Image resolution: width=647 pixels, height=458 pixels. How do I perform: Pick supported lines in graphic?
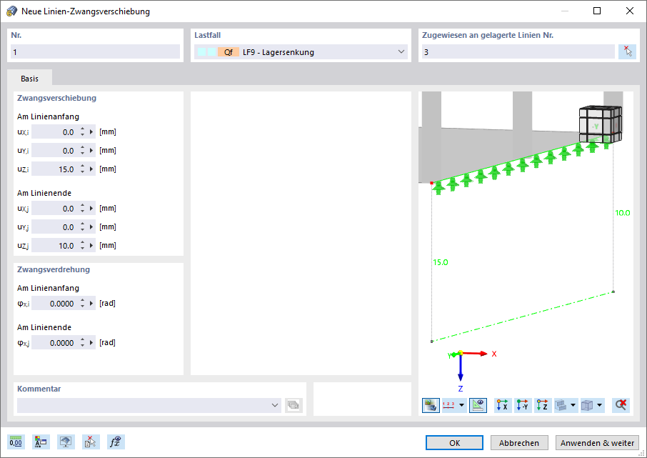pos(627,51)
